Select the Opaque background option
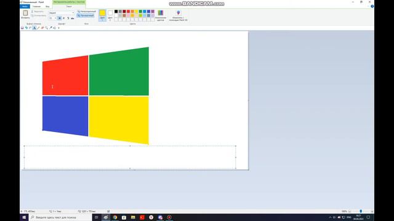This screenshot has height=221, width=394. coord(86,12)
